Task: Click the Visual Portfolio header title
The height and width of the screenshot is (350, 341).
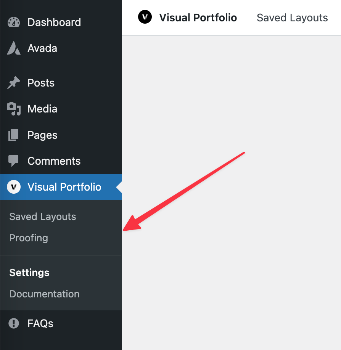Action: [198, 18]
